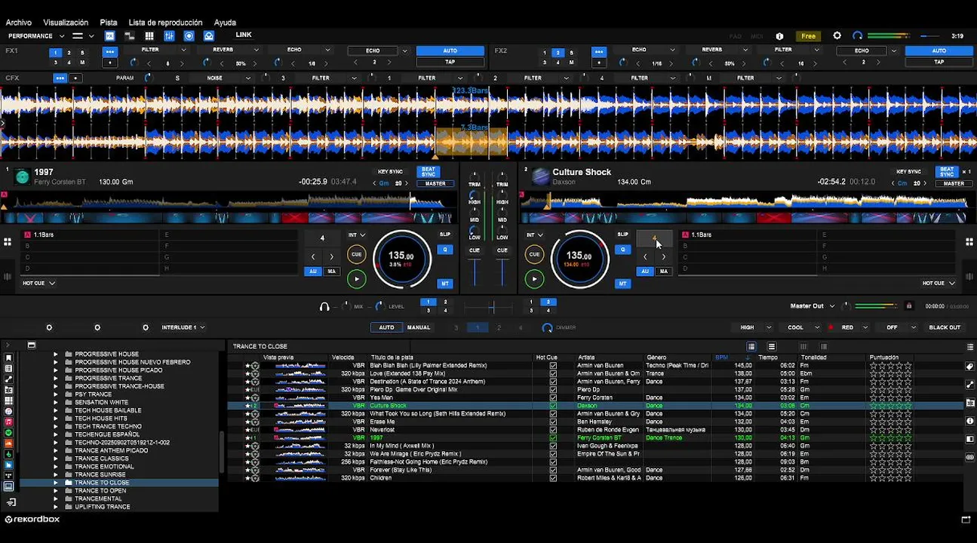Click the headphones monitor icon
The width and height of the screenshot is (977, 543).
(x=324, y=306)
